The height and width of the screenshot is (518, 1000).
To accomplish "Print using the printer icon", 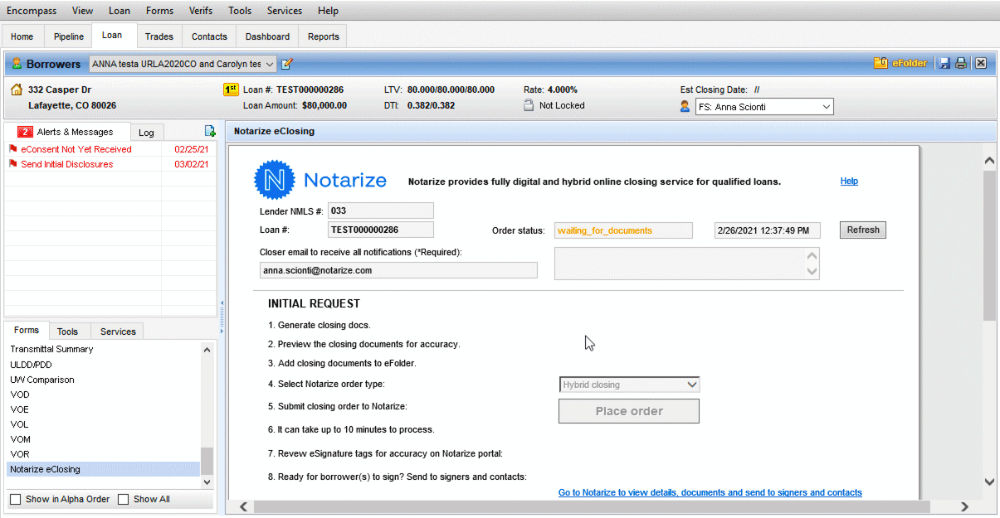I will [x=961, y=64].
